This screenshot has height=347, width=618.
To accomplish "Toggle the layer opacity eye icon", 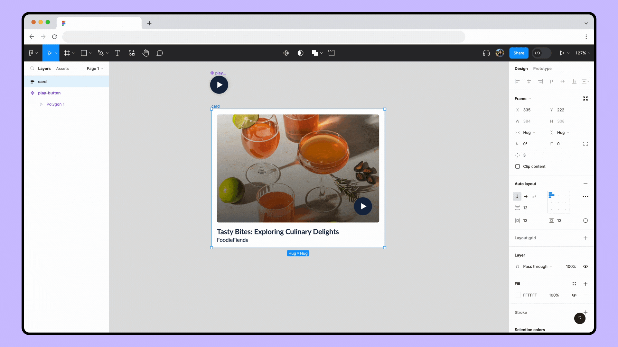I will pyautogui.click(x=585, y=266).
